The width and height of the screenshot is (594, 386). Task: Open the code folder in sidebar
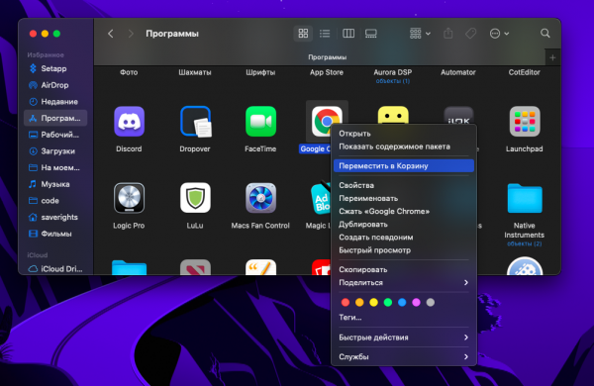55,200
